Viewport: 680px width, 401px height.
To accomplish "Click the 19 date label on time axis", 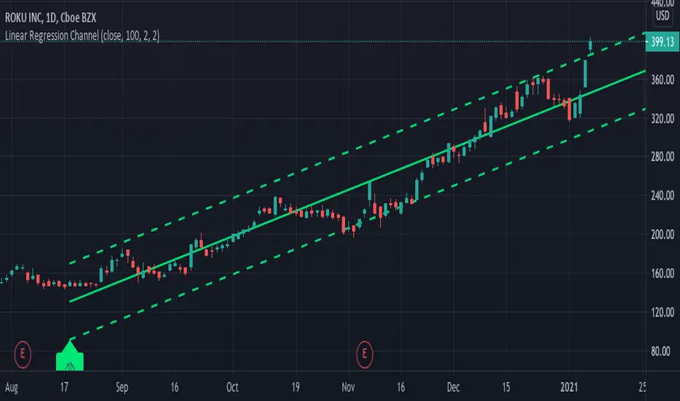I will click(295, 386).
